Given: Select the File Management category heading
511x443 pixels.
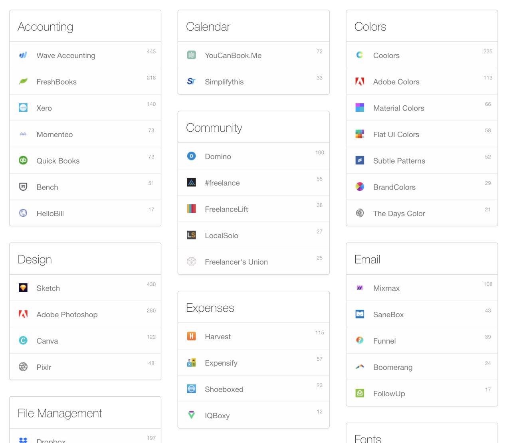Looking at the screenshot, I should click(x=60, y=413).
